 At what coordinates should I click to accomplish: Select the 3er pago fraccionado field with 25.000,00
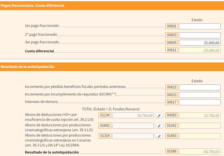(x=200, y=43)
